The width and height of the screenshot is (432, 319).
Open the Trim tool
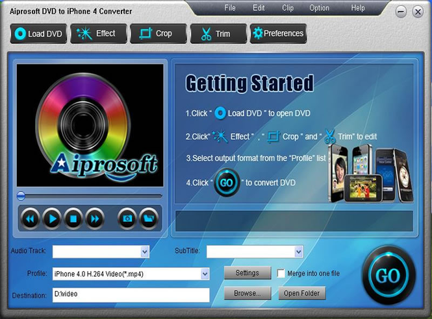(x=218, y=34)
